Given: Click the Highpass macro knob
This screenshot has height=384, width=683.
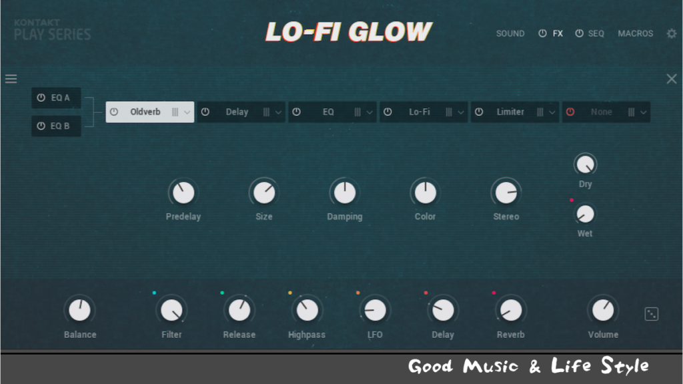Looking at the screenshot, I should click(x=307, y=310).
